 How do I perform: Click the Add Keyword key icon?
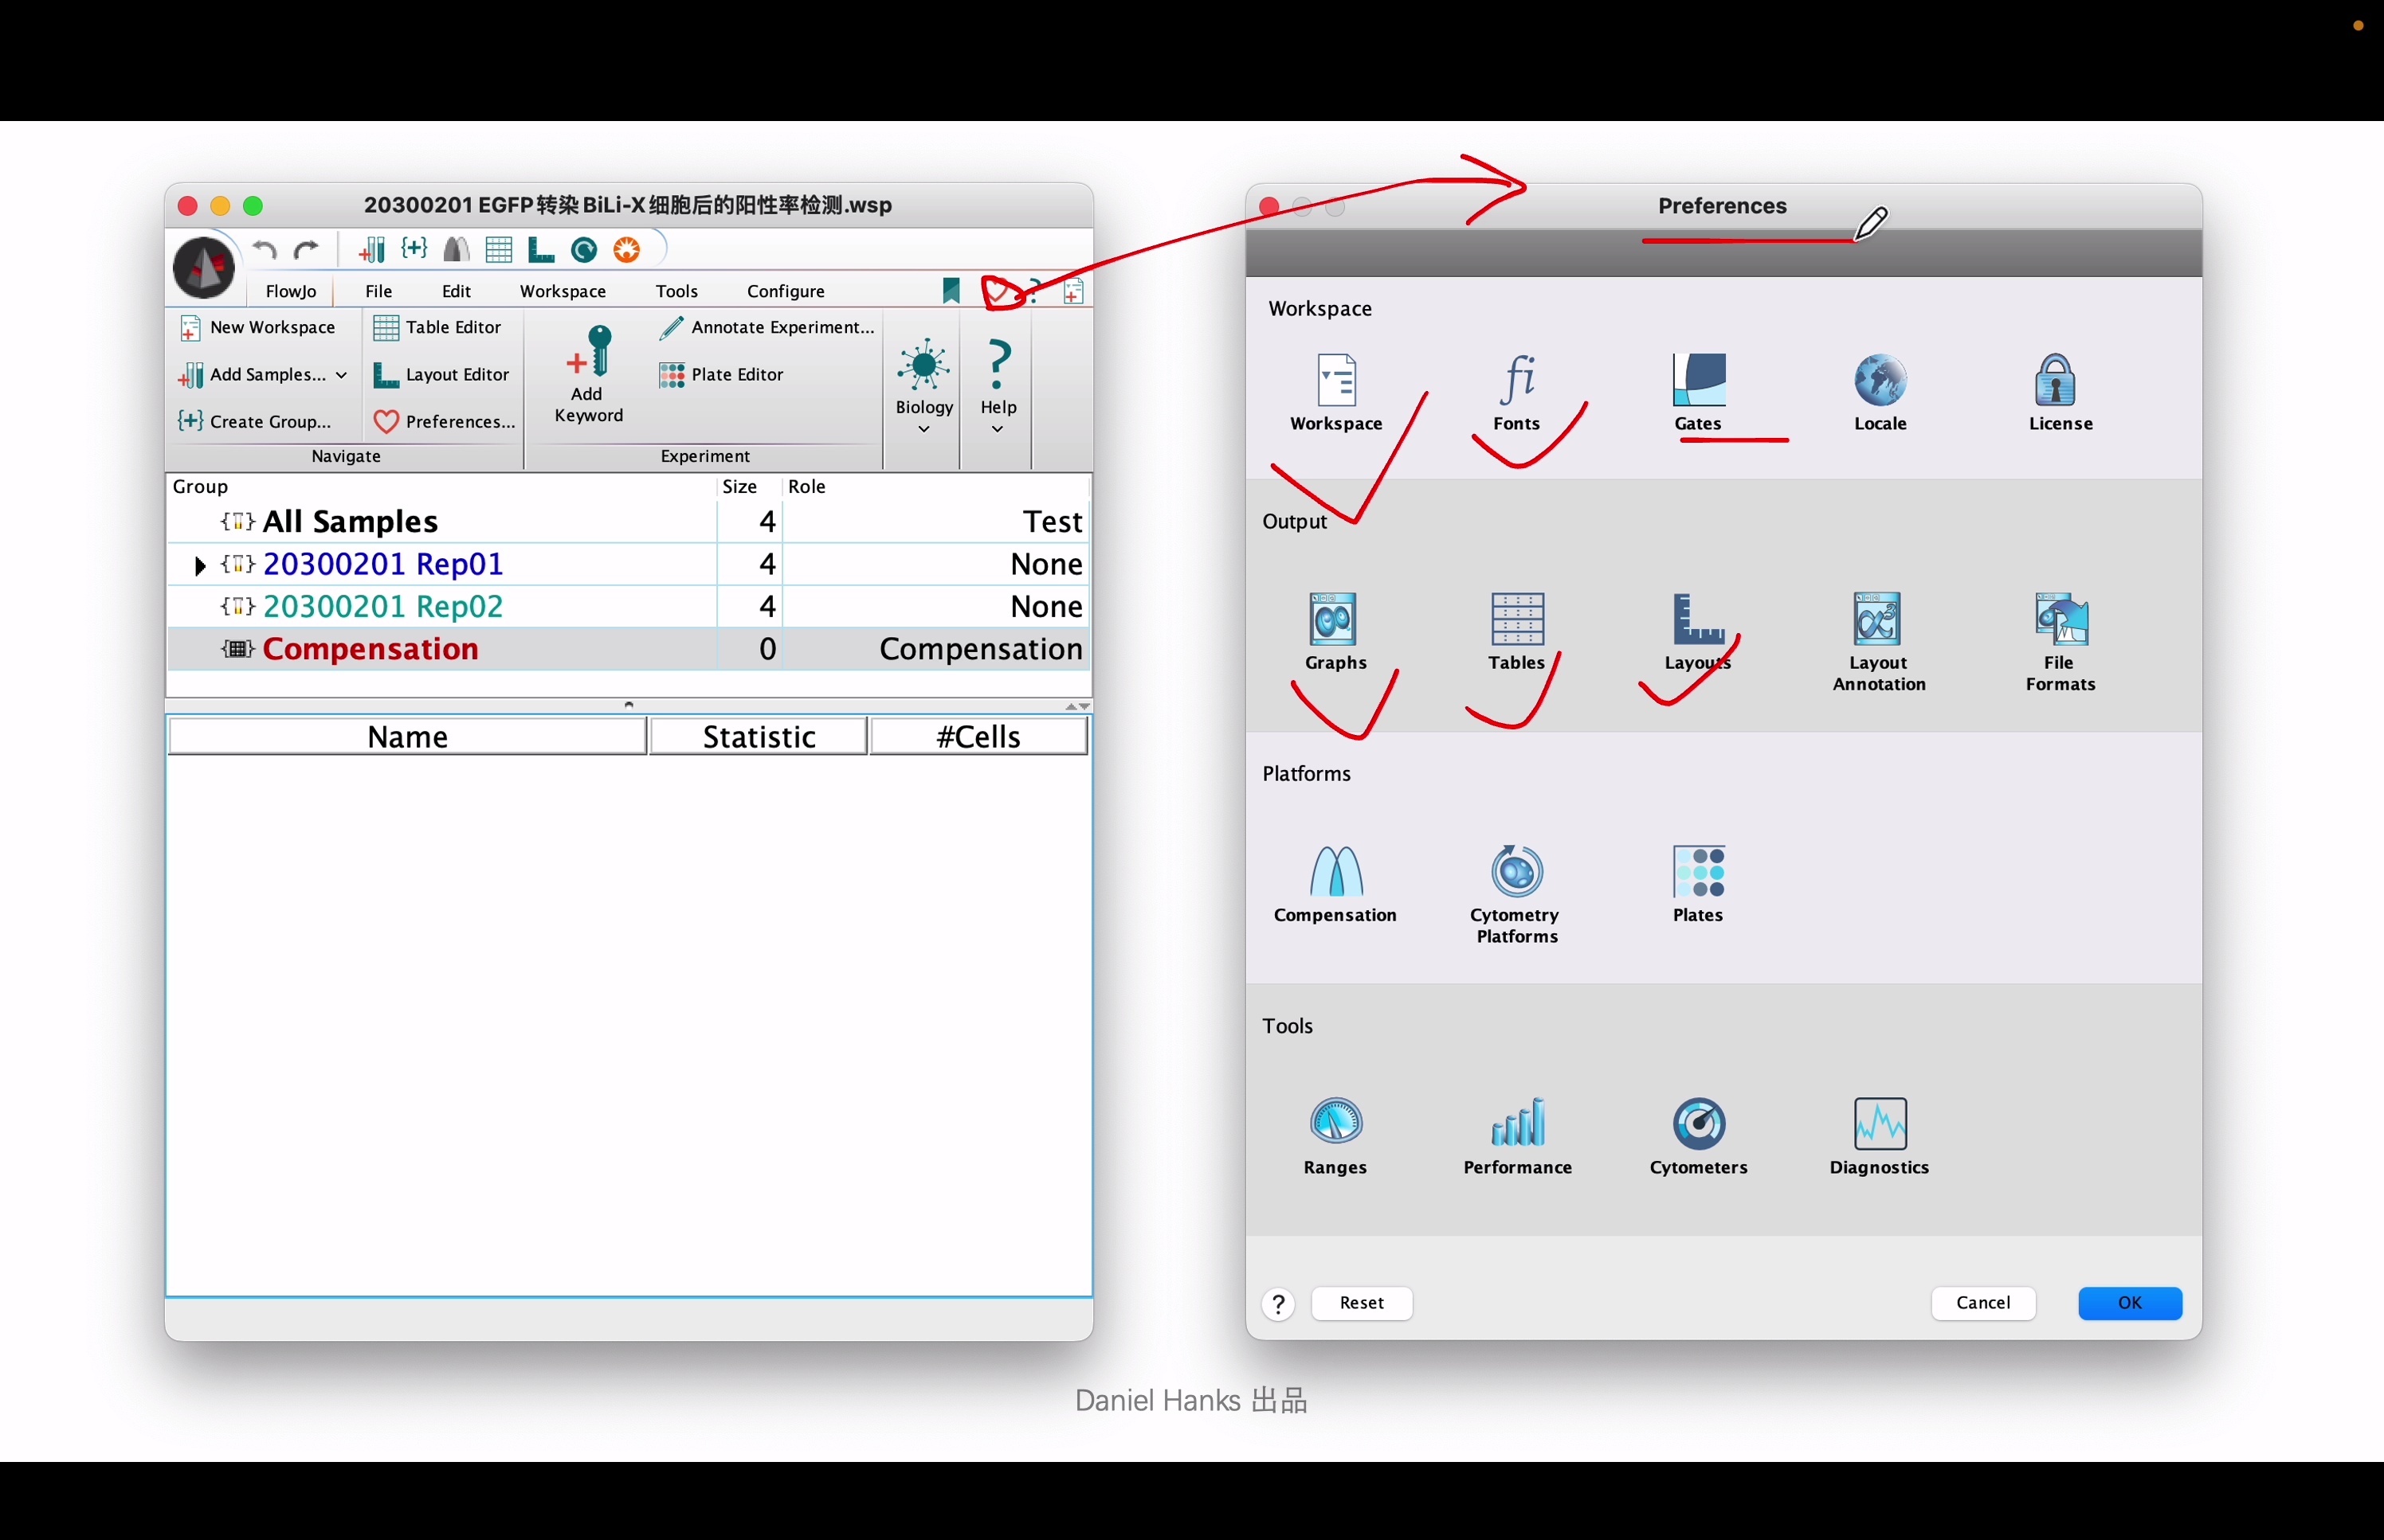click(x=590, y=353)
